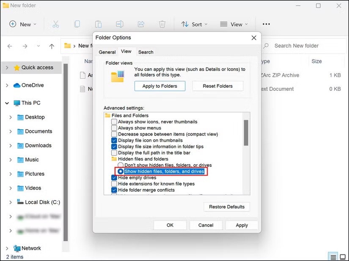Open the Sort dropdown

(x=194, y=24)
